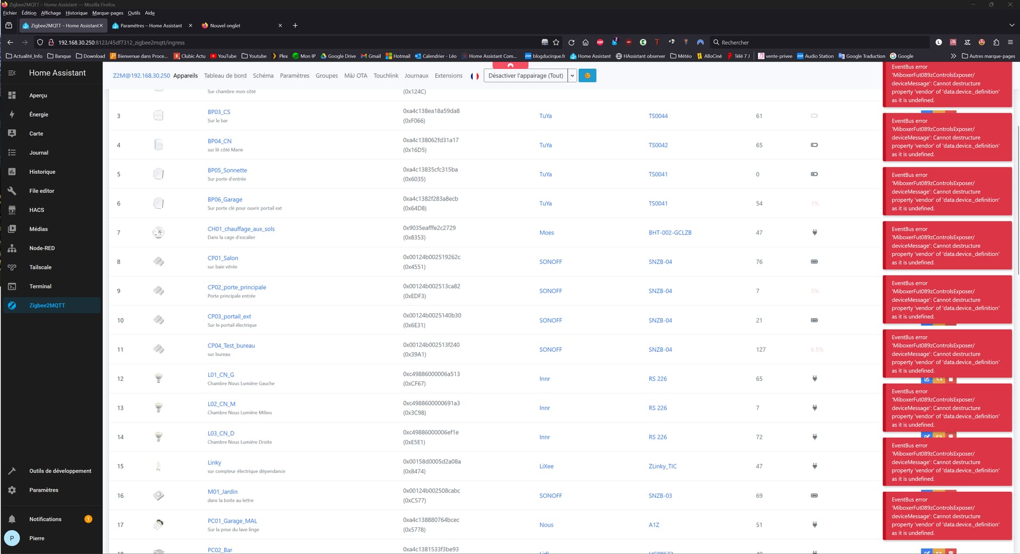Open Node-RED from the sidebar
This screenshot has width=1020, height=554.
41,248
